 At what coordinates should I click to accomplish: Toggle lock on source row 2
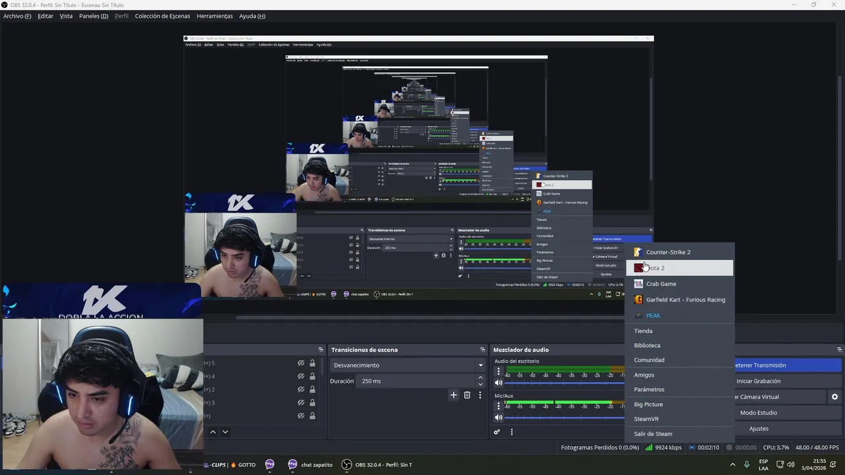point(312,389)
